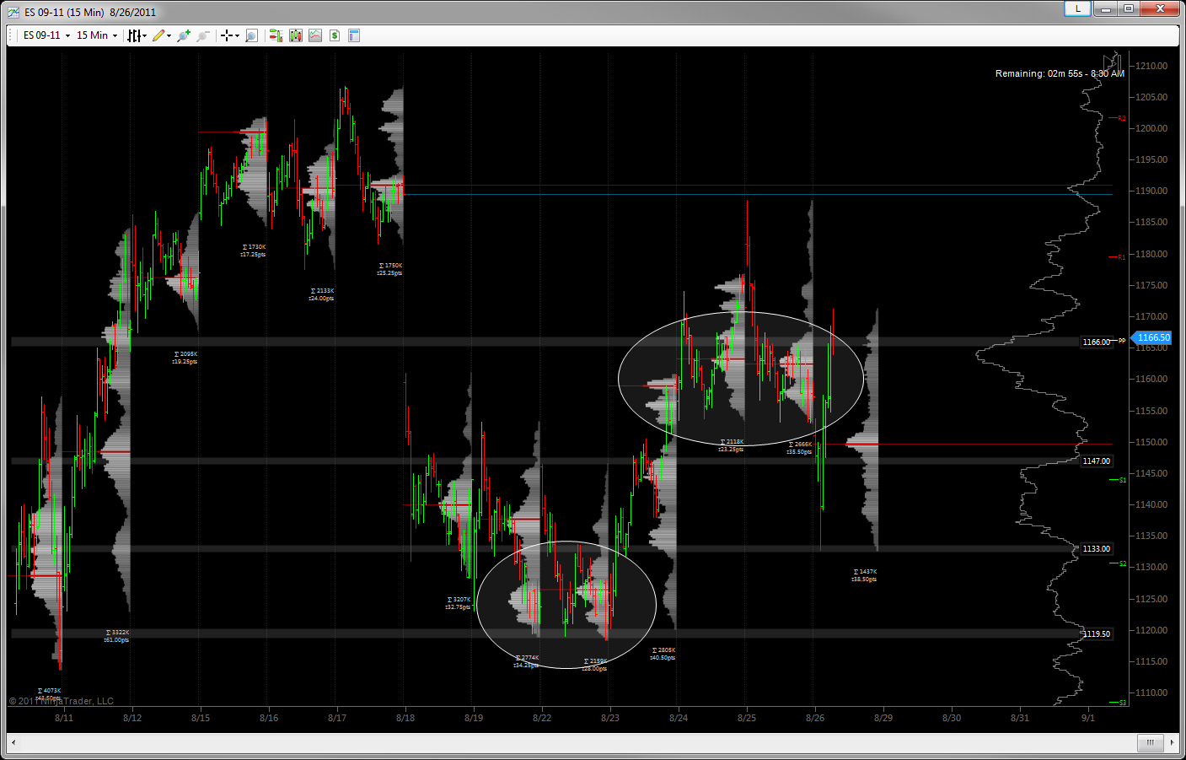The width and height of the screenshot is (1186, 760).
Task: Click the 8/15 date label on time axis
Action: pos(201,718)
